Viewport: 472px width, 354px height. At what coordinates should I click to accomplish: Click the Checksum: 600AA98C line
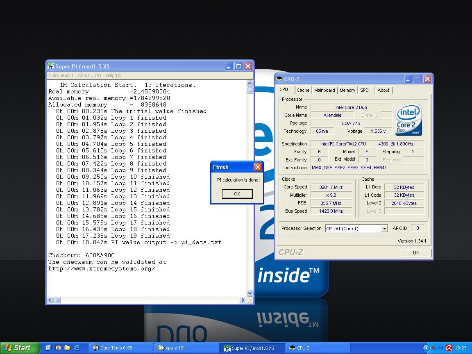[x=82, y=256]
